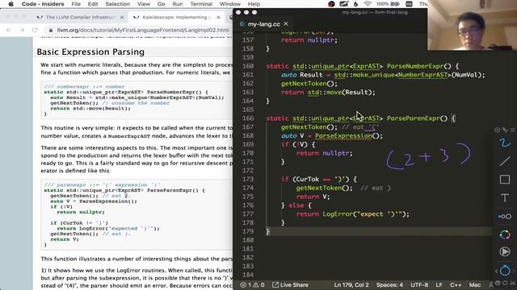Open Apple menu
This screenshot has width=517, height=290.
(11, 4)
